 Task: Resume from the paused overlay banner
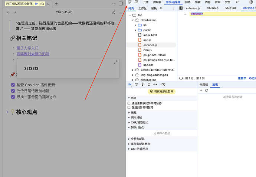pos(36,4)
